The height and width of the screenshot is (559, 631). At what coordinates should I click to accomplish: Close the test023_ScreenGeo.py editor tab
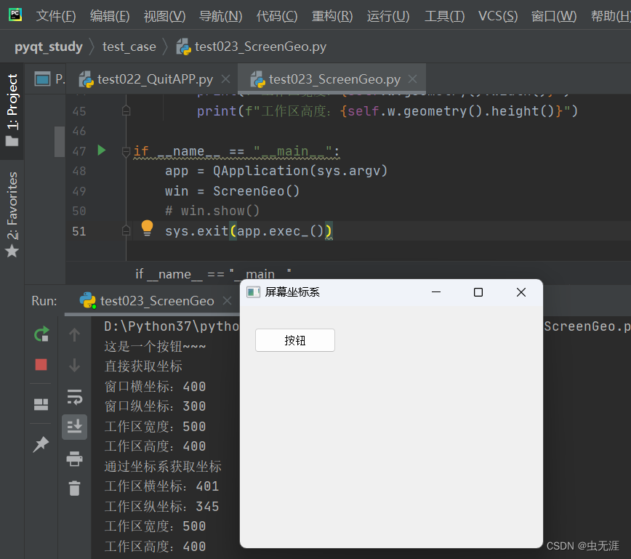(412, 79)
